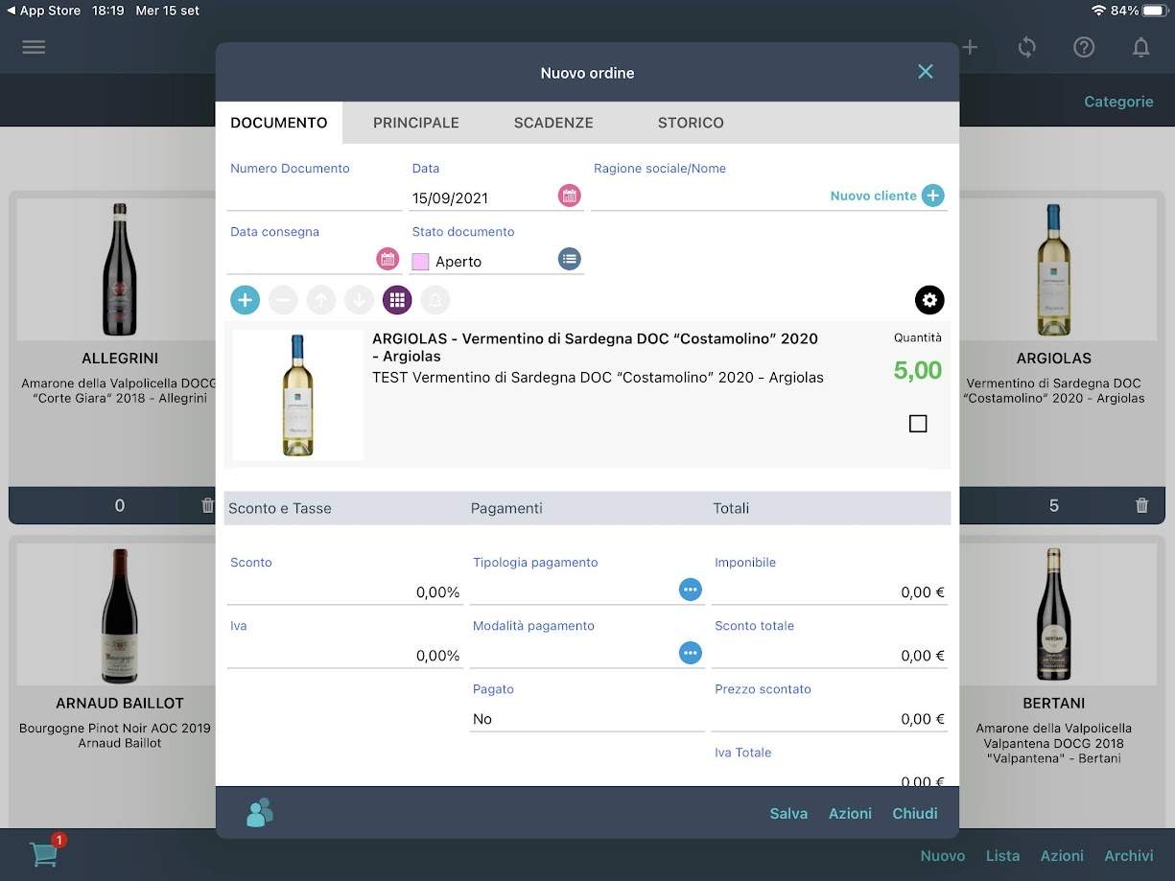Click the blue plus add-row icon
1175x881 pixels.
coord(245,300)
